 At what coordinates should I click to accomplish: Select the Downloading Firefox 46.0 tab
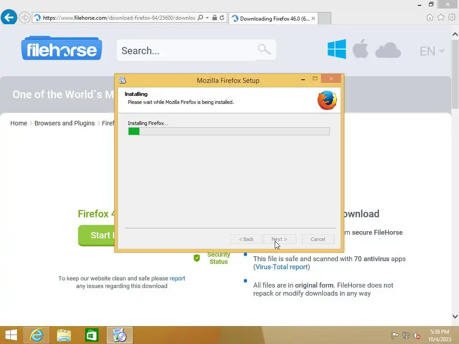coord(273,18)
